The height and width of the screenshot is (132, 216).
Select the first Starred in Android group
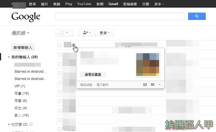pos(31,72)
